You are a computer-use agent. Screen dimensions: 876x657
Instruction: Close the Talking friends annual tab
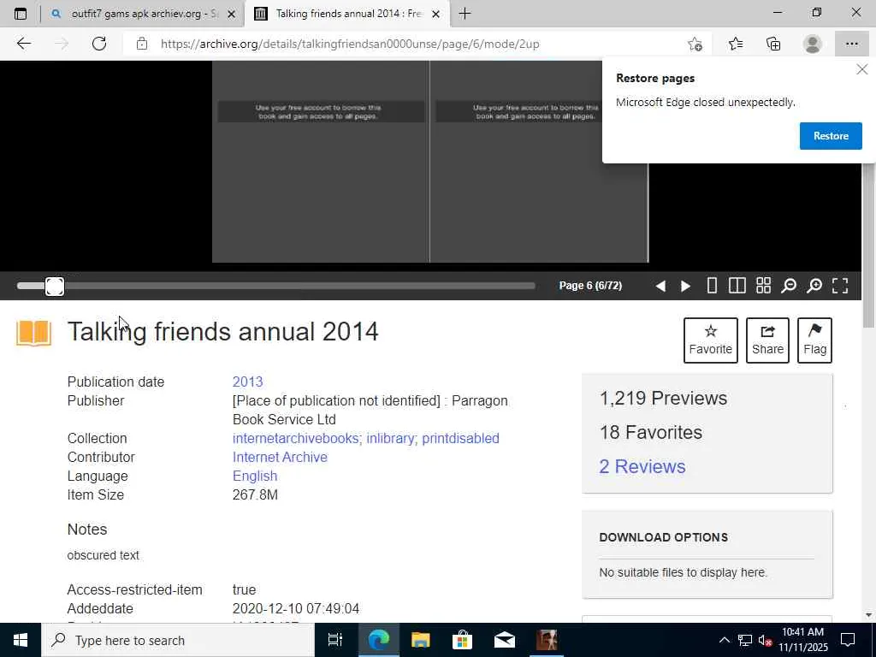pyautogui.click(x=436, y=14)
